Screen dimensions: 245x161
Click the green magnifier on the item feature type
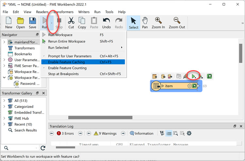tap(194, 86)
